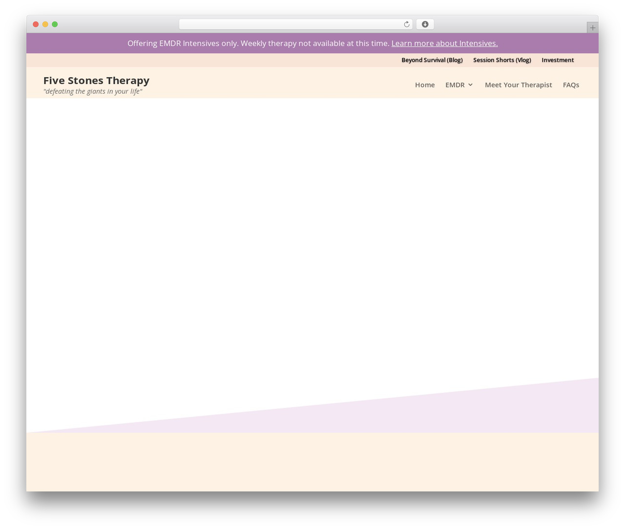Expand the EMDR dropdown chevron
The height and width of the screenshot is (529, 625).
[x=470, y=85]
